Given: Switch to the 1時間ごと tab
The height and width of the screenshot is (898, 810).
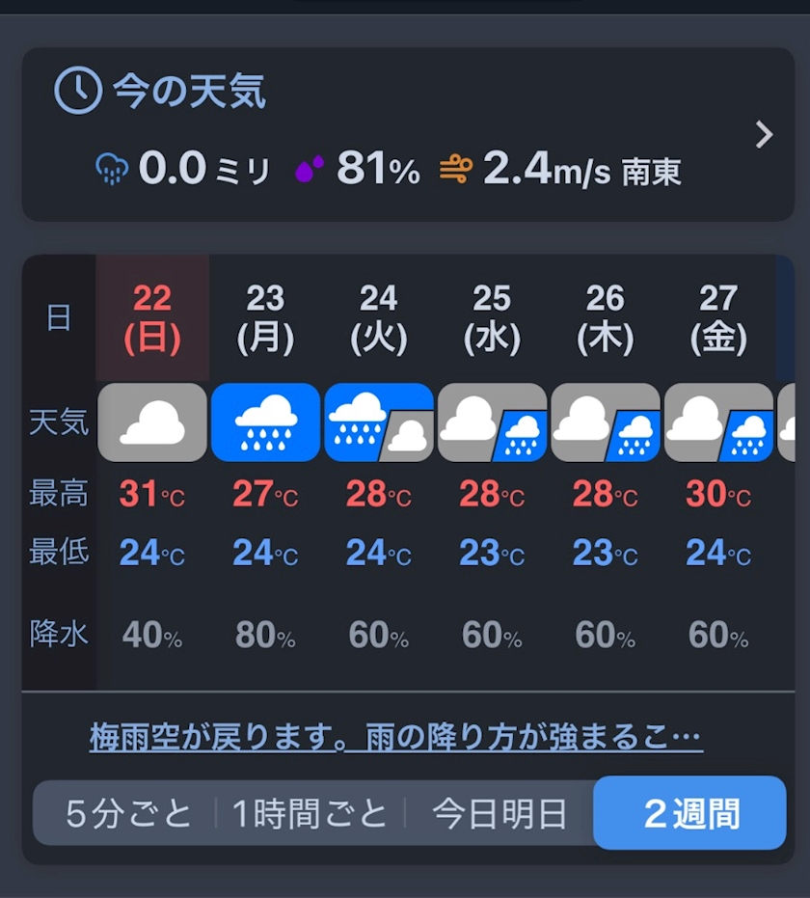Looking at the screenshot, I should (x=310, y=813).
